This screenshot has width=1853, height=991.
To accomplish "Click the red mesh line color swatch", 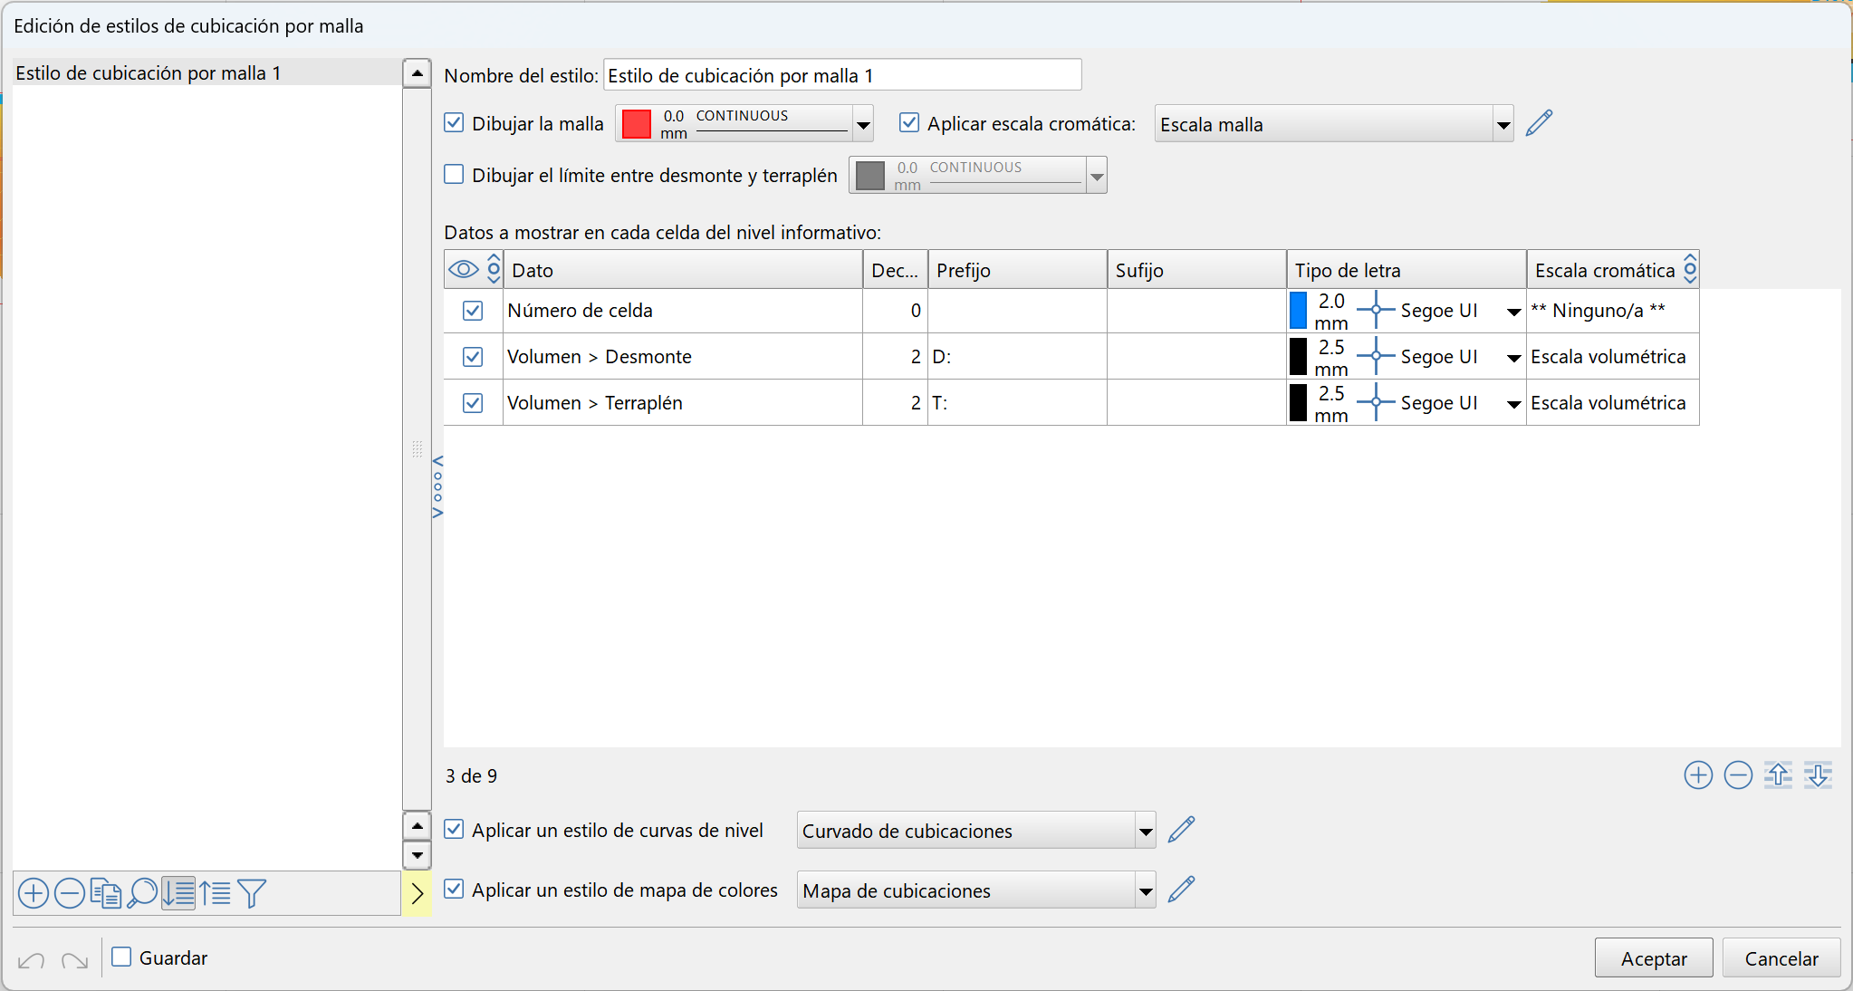I will [x=637, y=123].
